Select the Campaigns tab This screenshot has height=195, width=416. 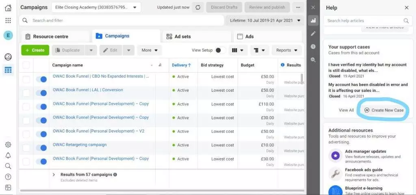[x=126, y=36]
